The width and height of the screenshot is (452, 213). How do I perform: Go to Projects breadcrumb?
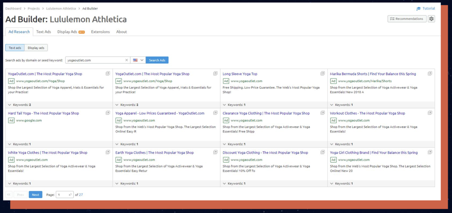point(34,9)
